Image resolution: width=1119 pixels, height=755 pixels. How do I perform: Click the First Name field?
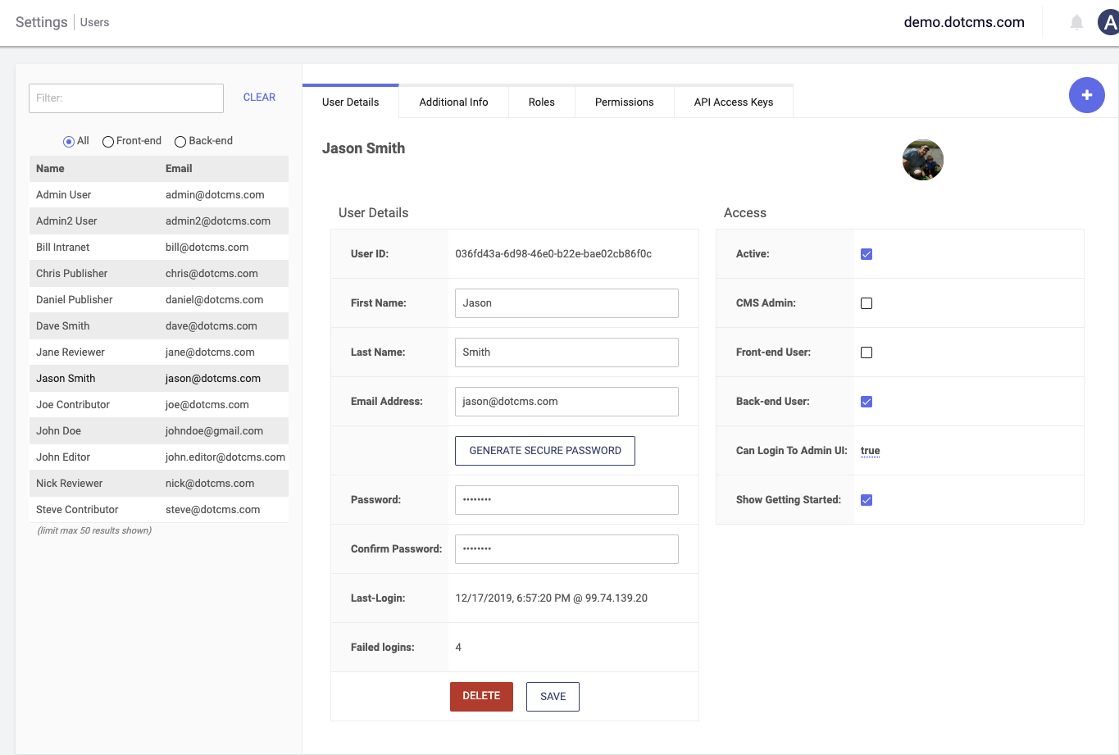point(566,303)
